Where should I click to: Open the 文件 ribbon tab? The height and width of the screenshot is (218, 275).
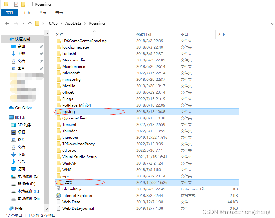click(10, 13)
